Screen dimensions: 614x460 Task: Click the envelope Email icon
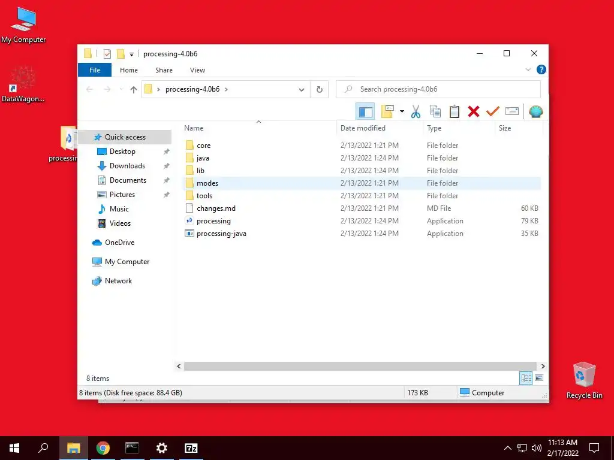(512, 112)
